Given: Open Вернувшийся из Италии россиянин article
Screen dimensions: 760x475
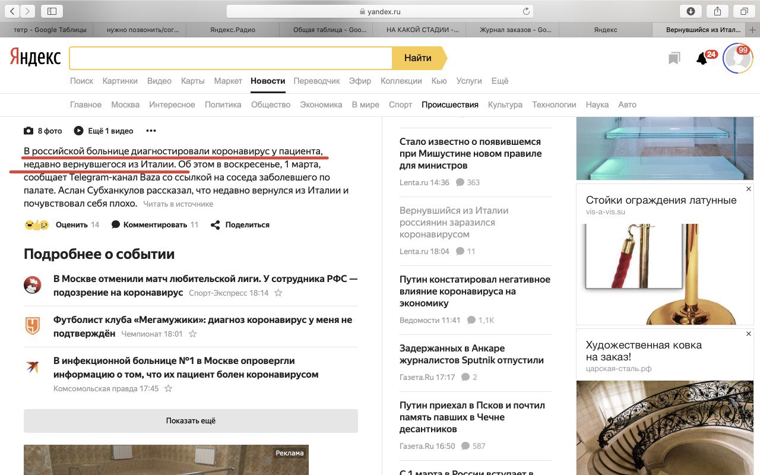Looking at the screenshot, I should pyautogui.click(x=454, y=222).
